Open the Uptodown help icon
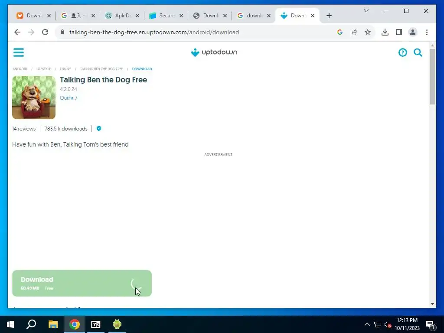 coord(402,52)
